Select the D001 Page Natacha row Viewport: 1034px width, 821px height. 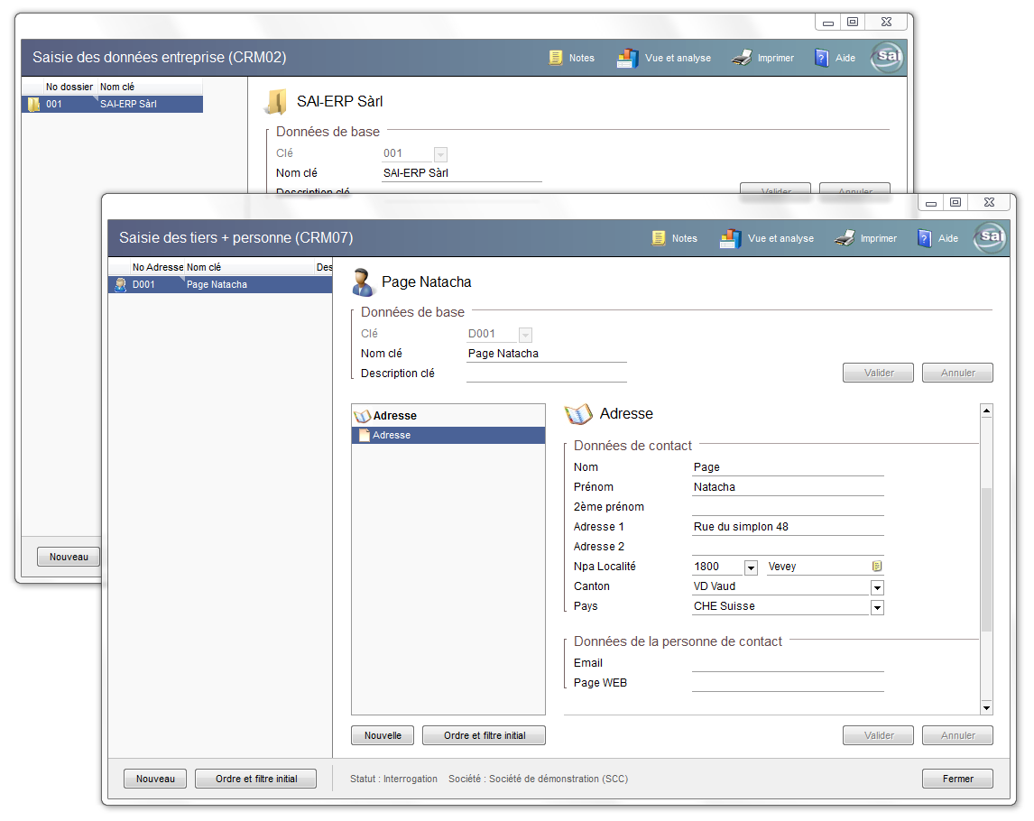point(220,285)
